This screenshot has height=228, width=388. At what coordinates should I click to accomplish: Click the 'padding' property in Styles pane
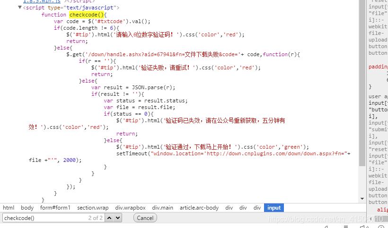click(378, 67)
